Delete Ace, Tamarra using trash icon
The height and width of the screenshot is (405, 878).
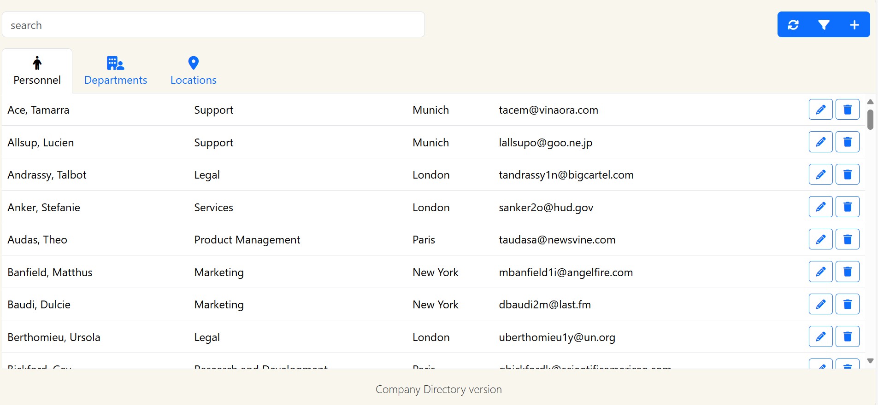(x=847, y=110)
